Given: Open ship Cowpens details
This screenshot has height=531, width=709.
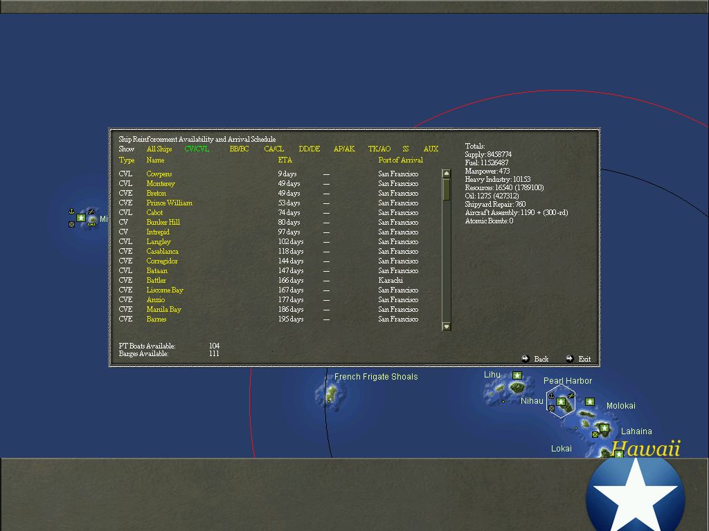Looking at the screenshot, I should point(159,174).
